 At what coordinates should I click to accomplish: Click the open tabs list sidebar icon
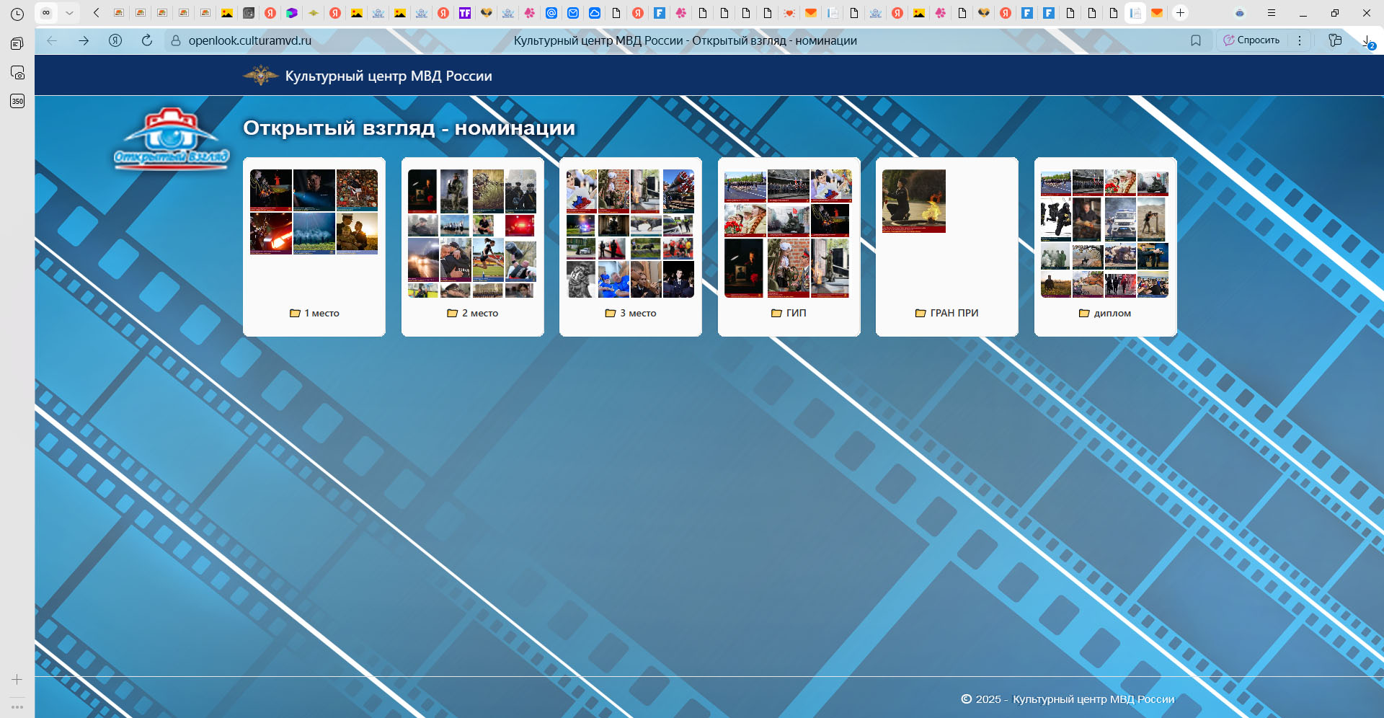tap(17, 44)
